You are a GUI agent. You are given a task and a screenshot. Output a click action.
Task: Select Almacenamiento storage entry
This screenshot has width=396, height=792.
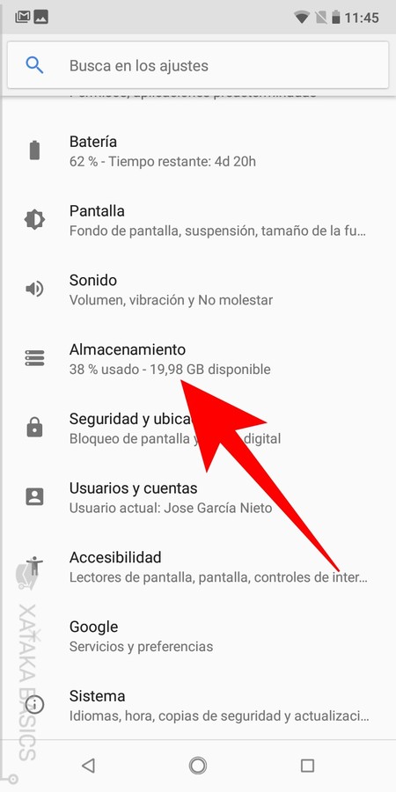click(x=198, y=358)
